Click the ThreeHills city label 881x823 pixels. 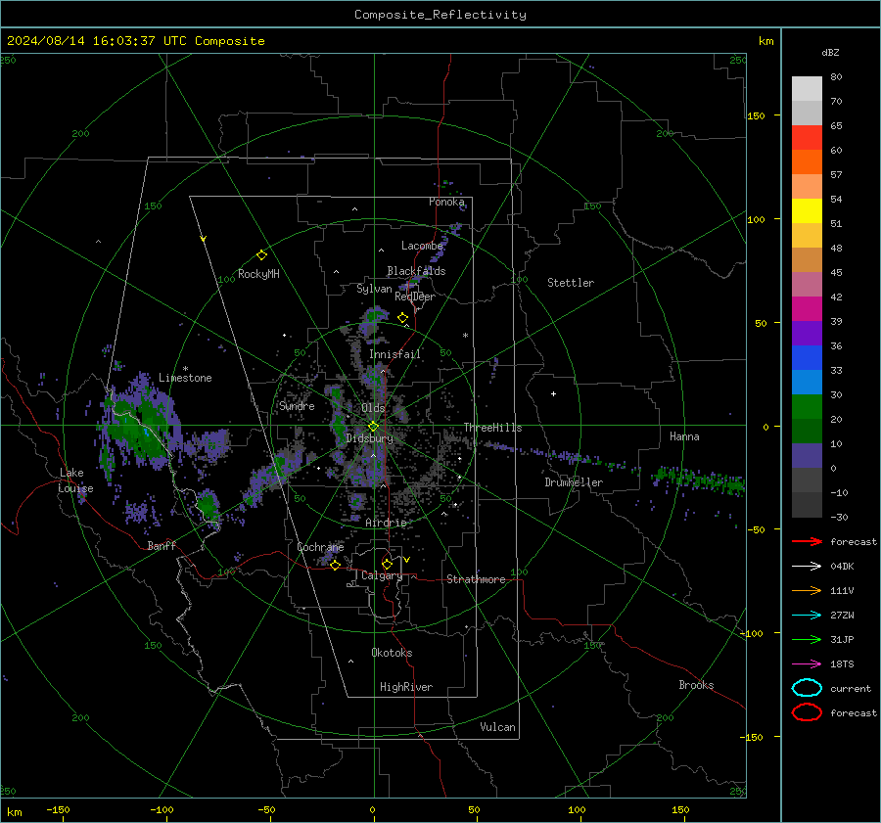492,428
